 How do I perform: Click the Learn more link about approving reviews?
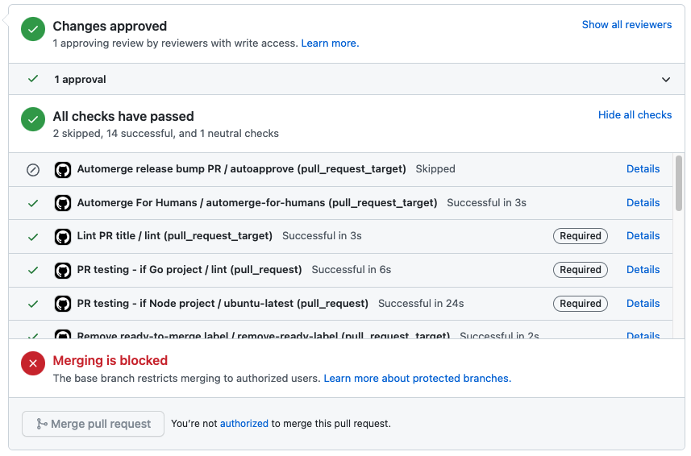click(x=330, y=44)
